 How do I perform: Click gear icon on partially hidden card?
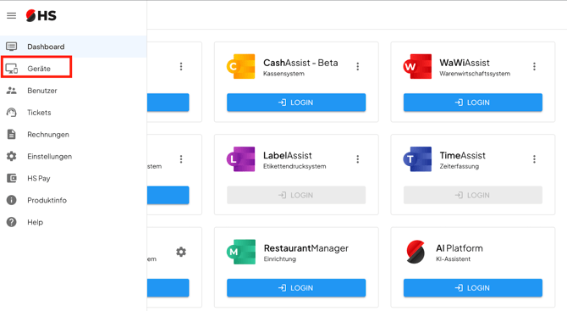[x=181, y=252]
